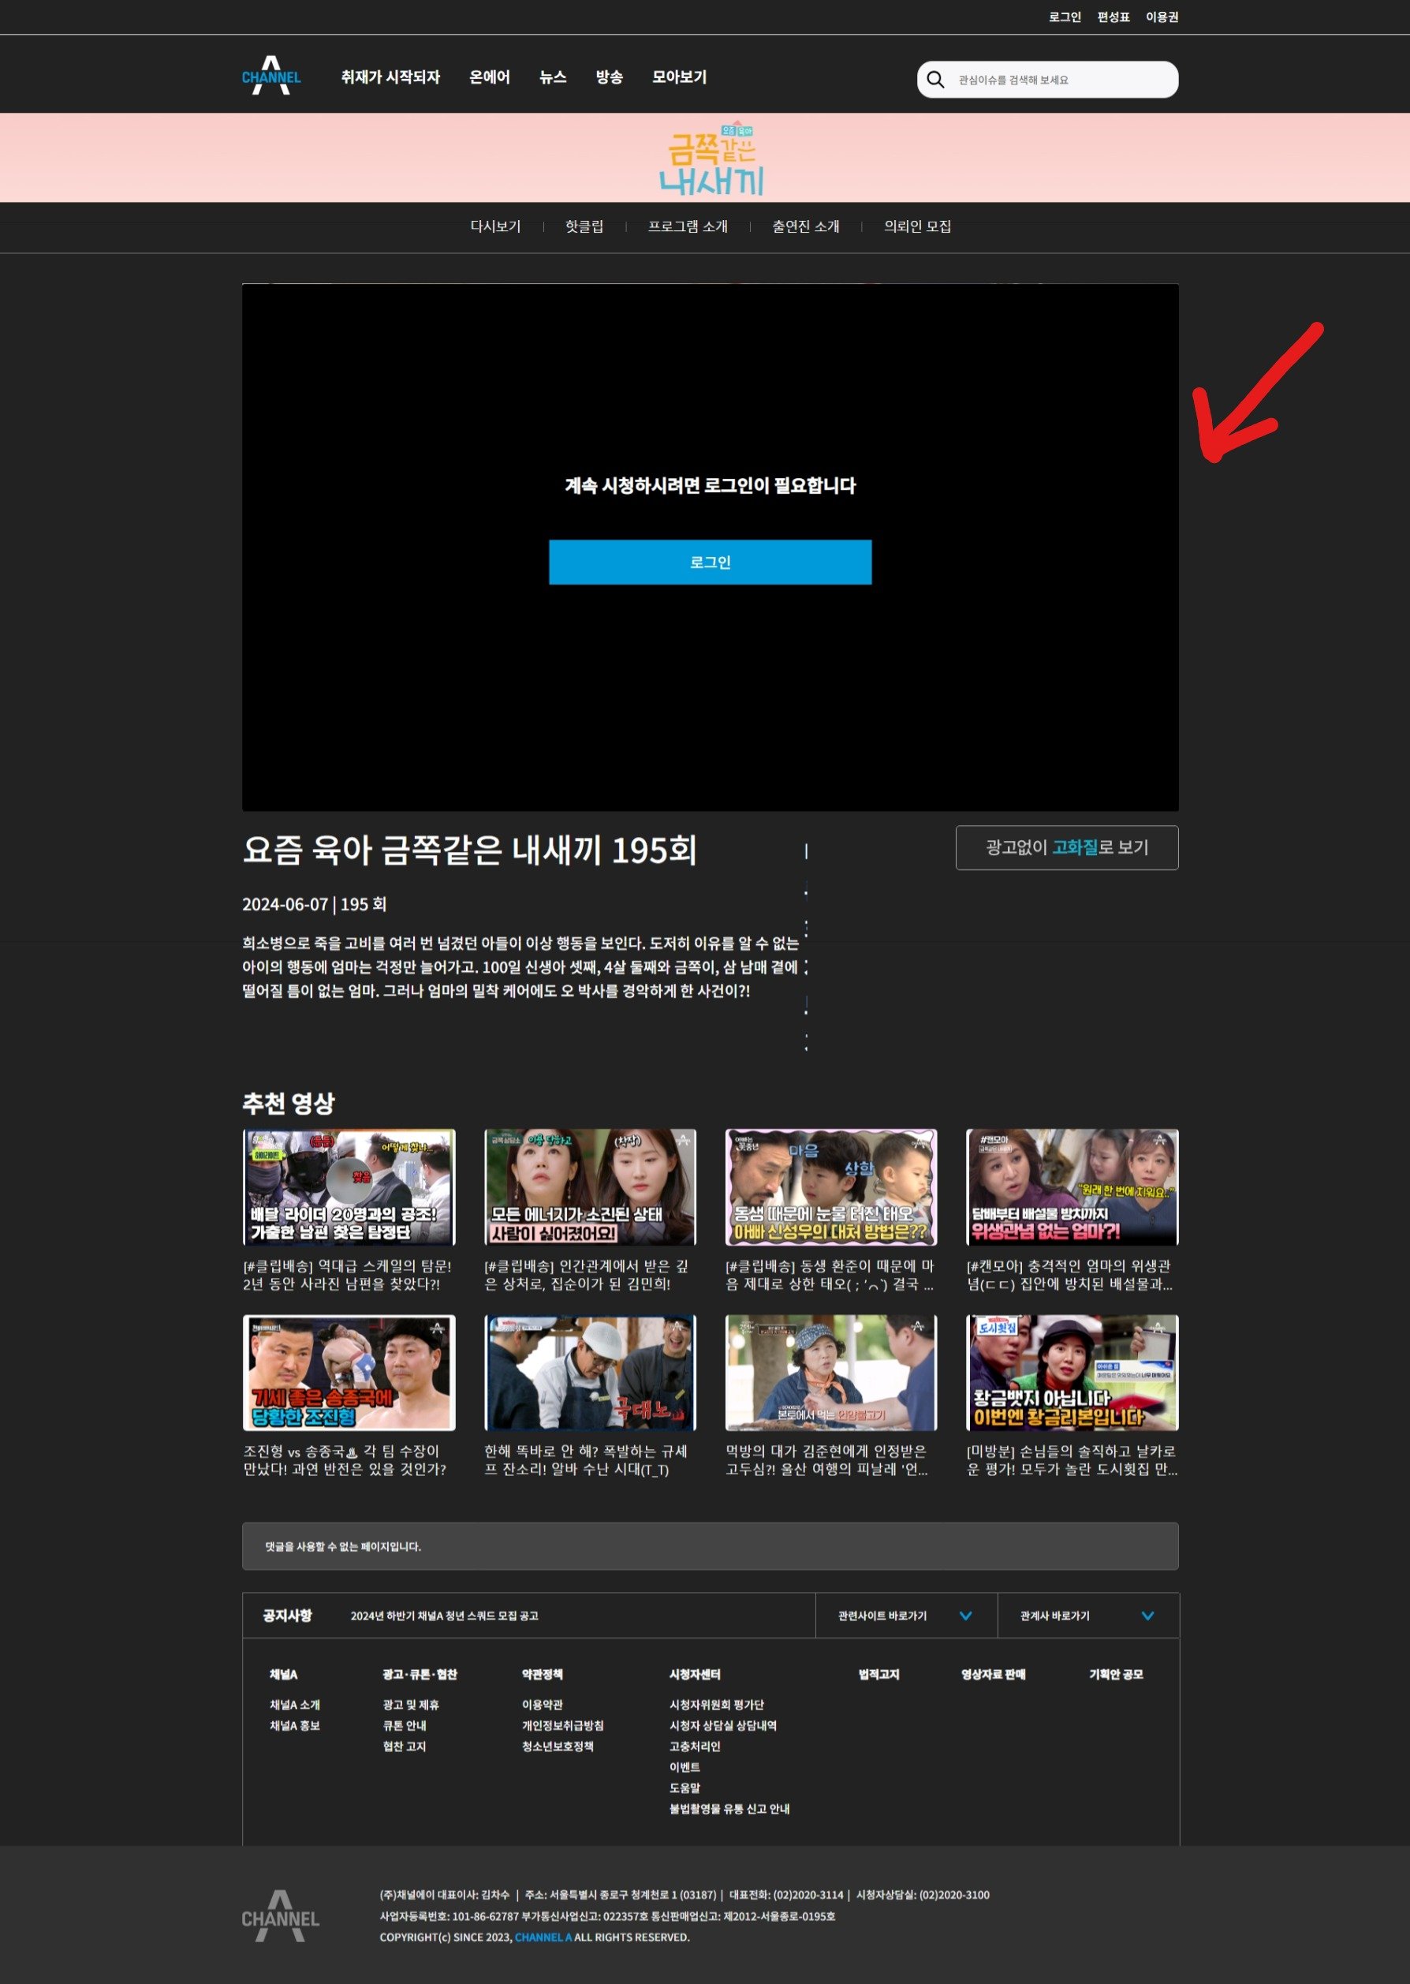This screenshot has height=1984, width=1410.
Task: Open the 기세 좋은 송종국 video thumbnail
Action: [x=348, y=1372]
